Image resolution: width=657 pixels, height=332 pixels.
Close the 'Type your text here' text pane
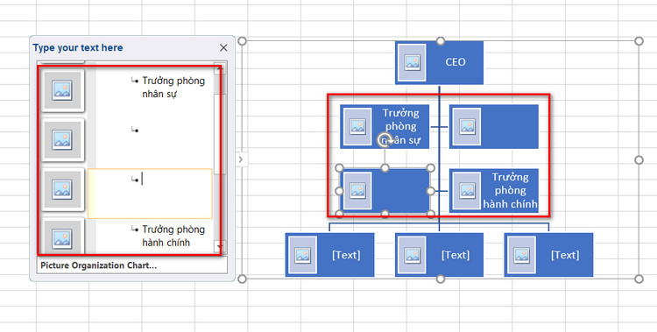[223, 48]
